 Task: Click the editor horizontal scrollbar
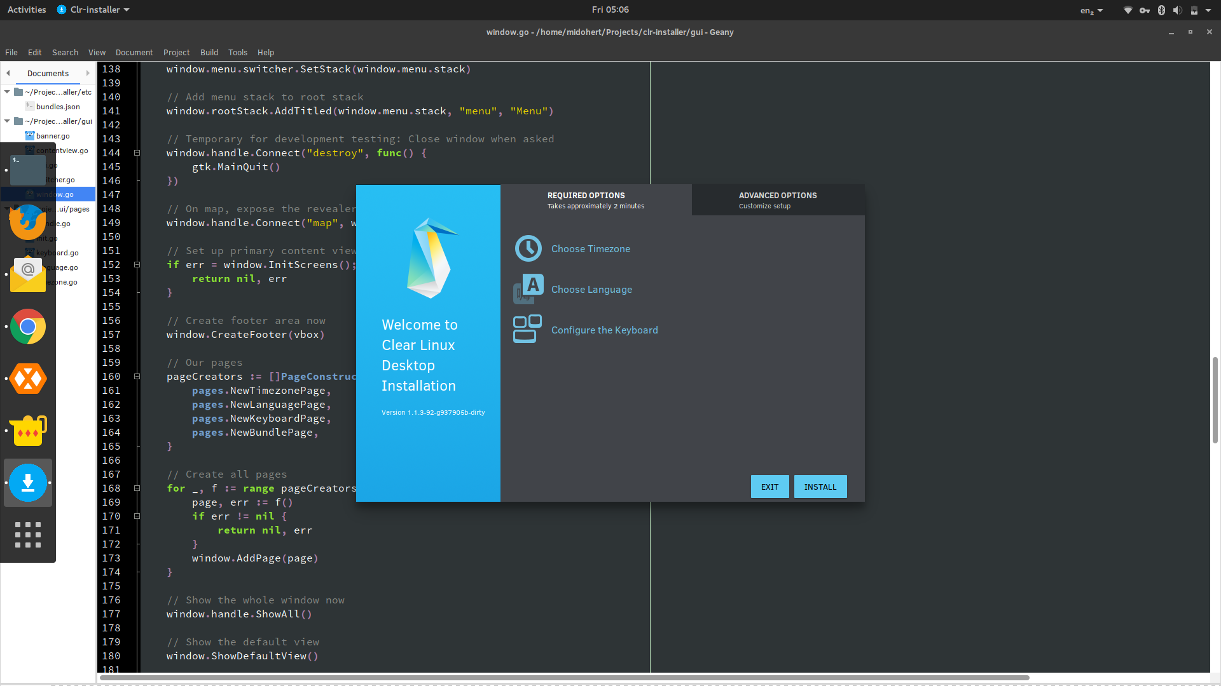(564, 677)
